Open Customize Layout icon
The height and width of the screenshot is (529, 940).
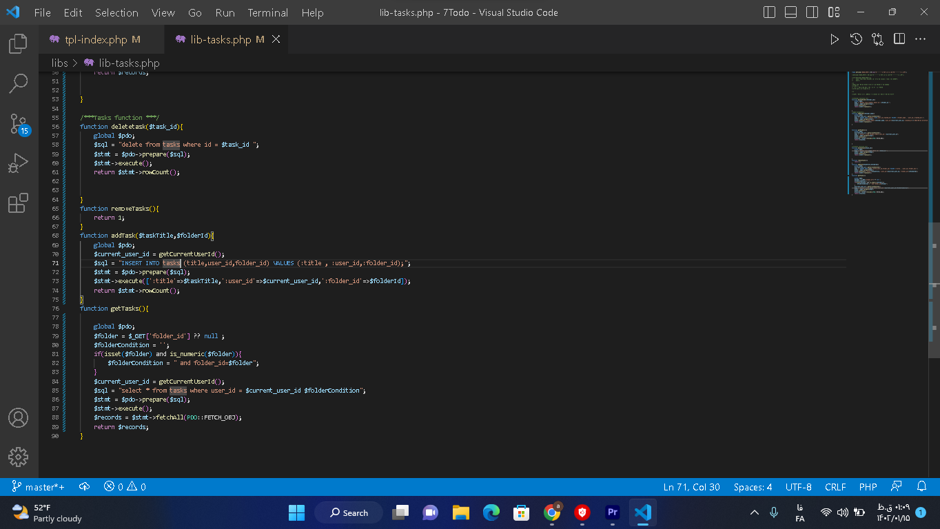click(x=834, y=12)
